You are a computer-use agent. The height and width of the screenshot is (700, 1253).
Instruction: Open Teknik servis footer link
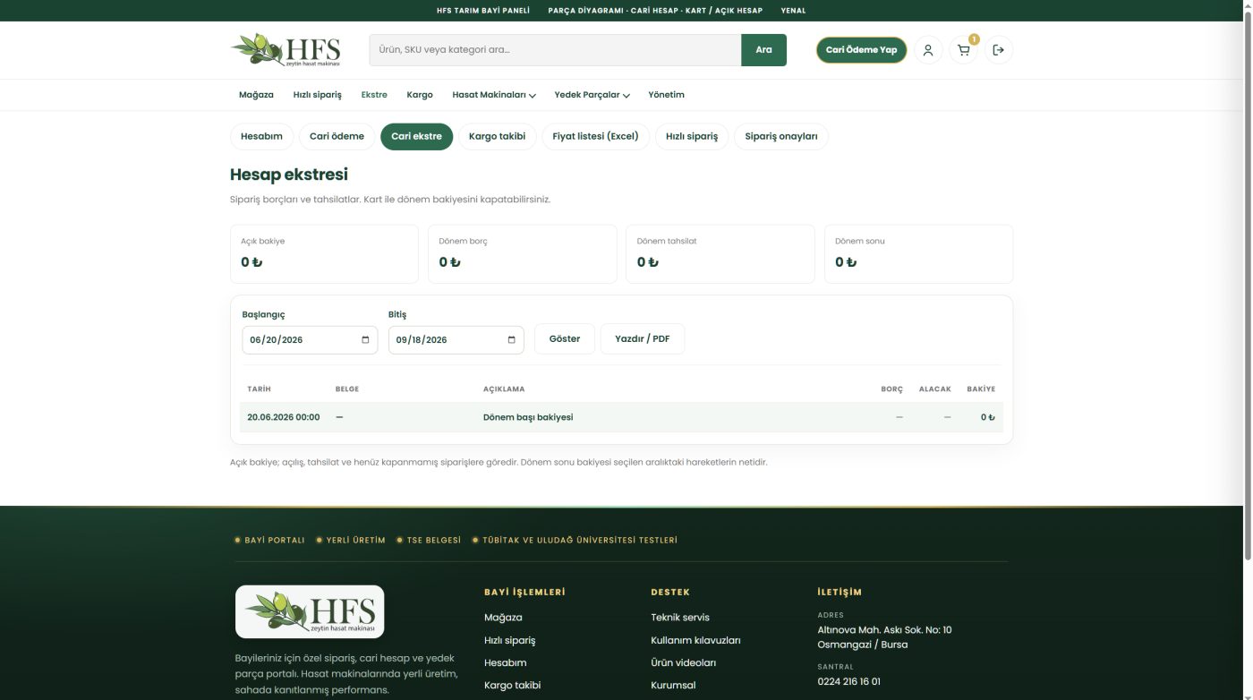[680, 618]
